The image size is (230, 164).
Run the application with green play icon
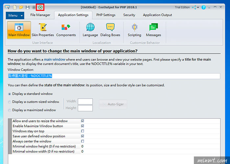click(40, 7)
